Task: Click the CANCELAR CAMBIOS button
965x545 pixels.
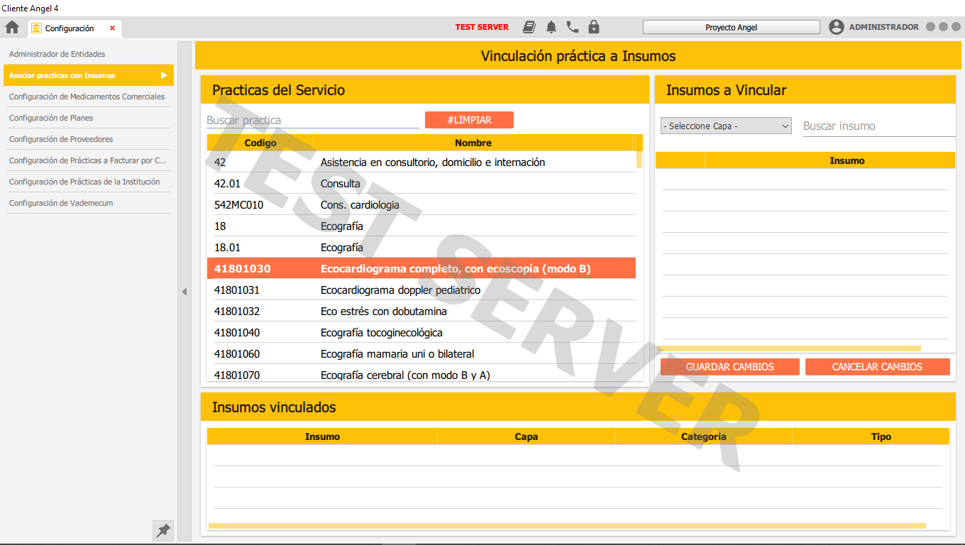Action: (x=878, y=366)
